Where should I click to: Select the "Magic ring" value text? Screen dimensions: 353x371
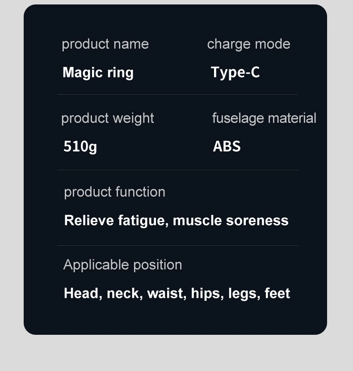pyautogui.click(x=98, y=72)
